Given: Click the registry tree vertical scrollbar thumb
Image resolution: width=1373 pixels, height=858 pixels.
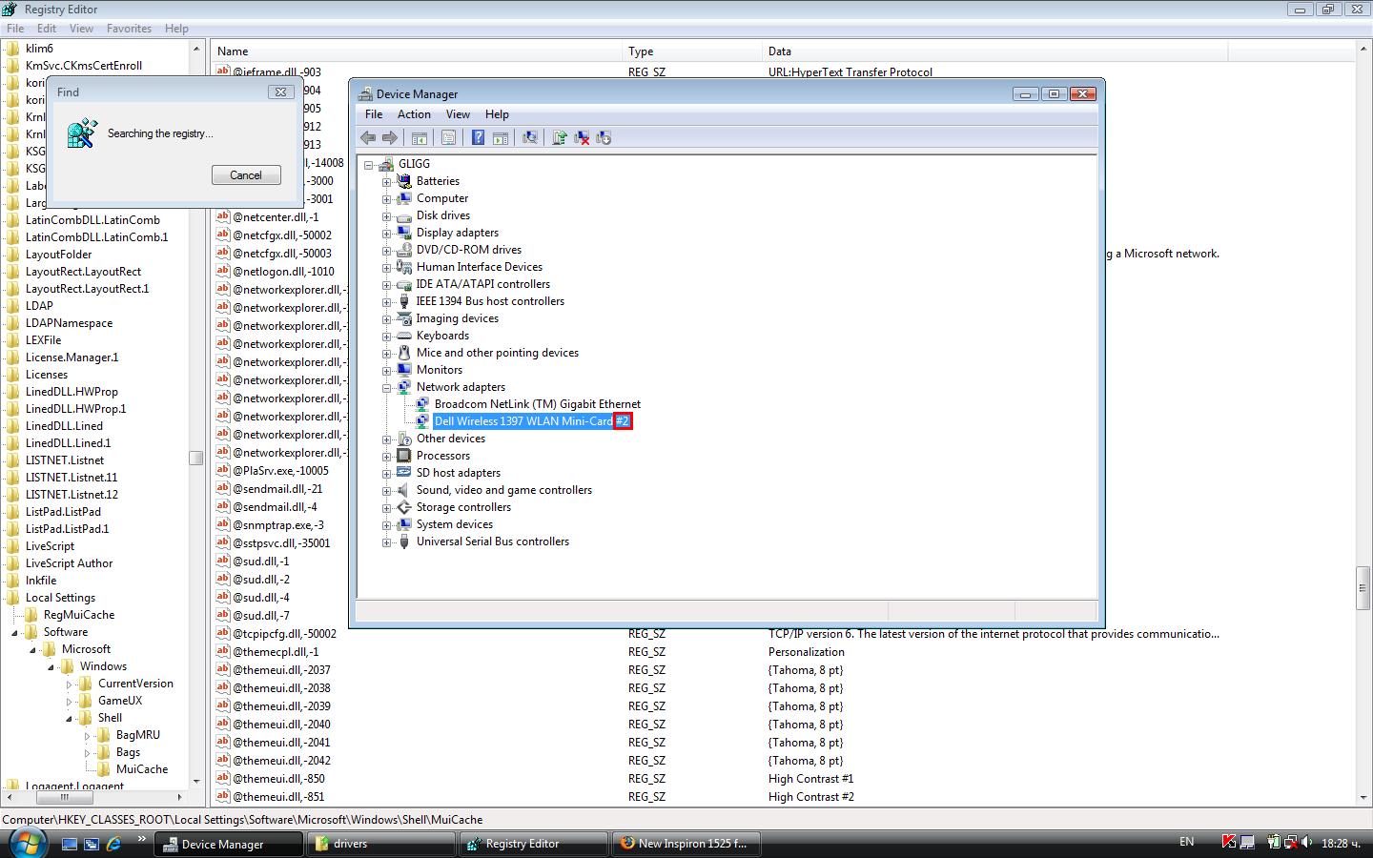Looking at the screenshot, I should point(196,458).
